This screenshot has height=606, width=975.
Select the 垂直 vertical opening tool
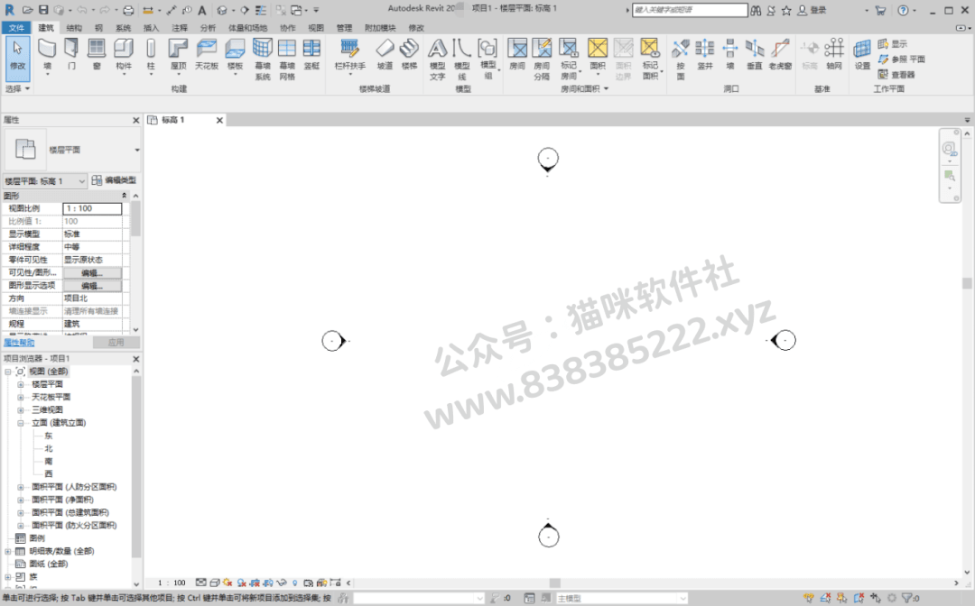pyautogui.click(x=754, y=55)
